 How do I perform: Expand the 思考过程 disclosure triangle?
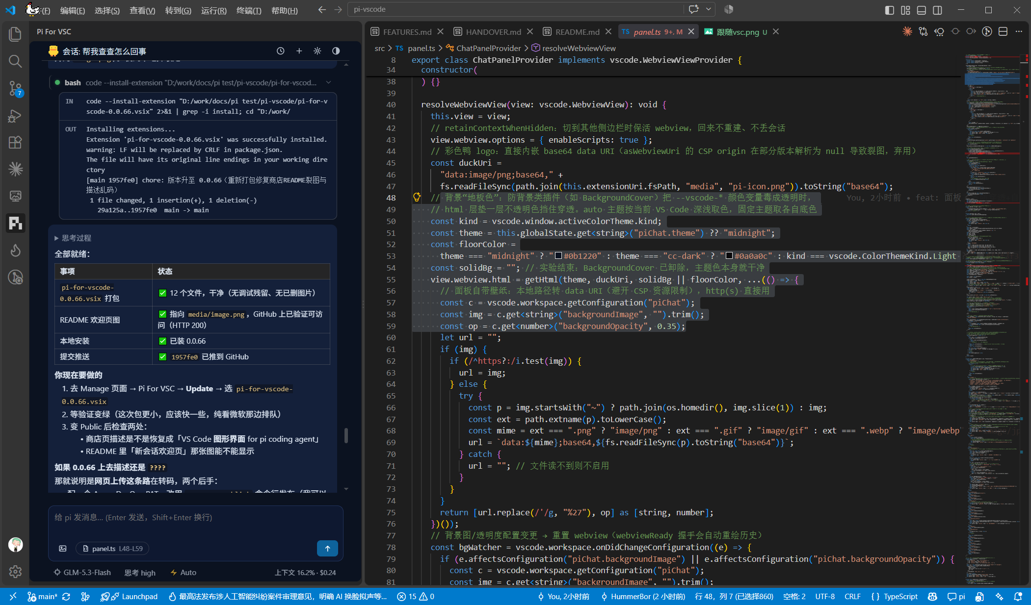tap(56, 238)
